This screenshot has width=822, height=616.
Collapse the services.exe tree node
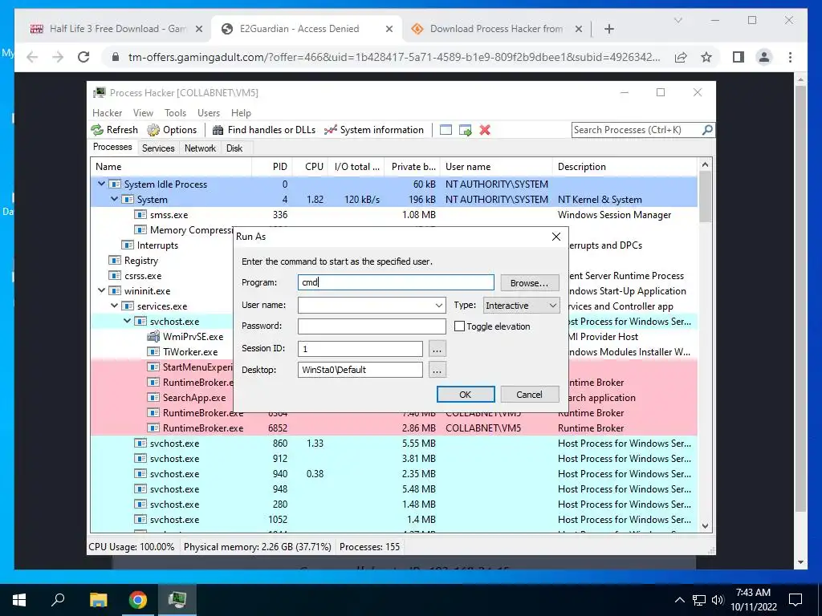pyautogui.click(x=114, y=306)
